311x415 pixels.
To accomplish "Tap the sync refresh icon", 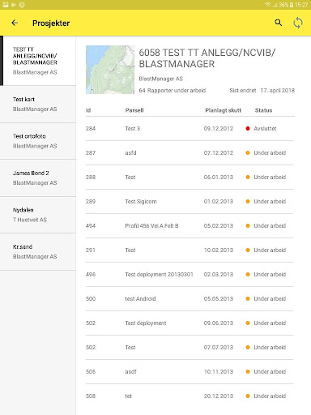I will [298, 23].
